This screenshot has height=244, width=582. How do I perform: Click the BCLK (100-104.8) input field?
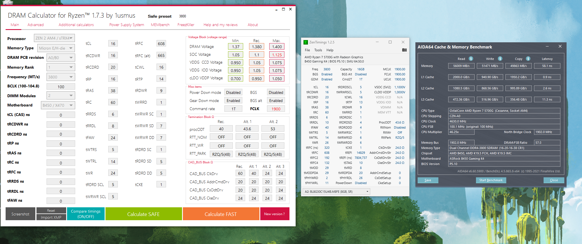click(x=61, y=87)
